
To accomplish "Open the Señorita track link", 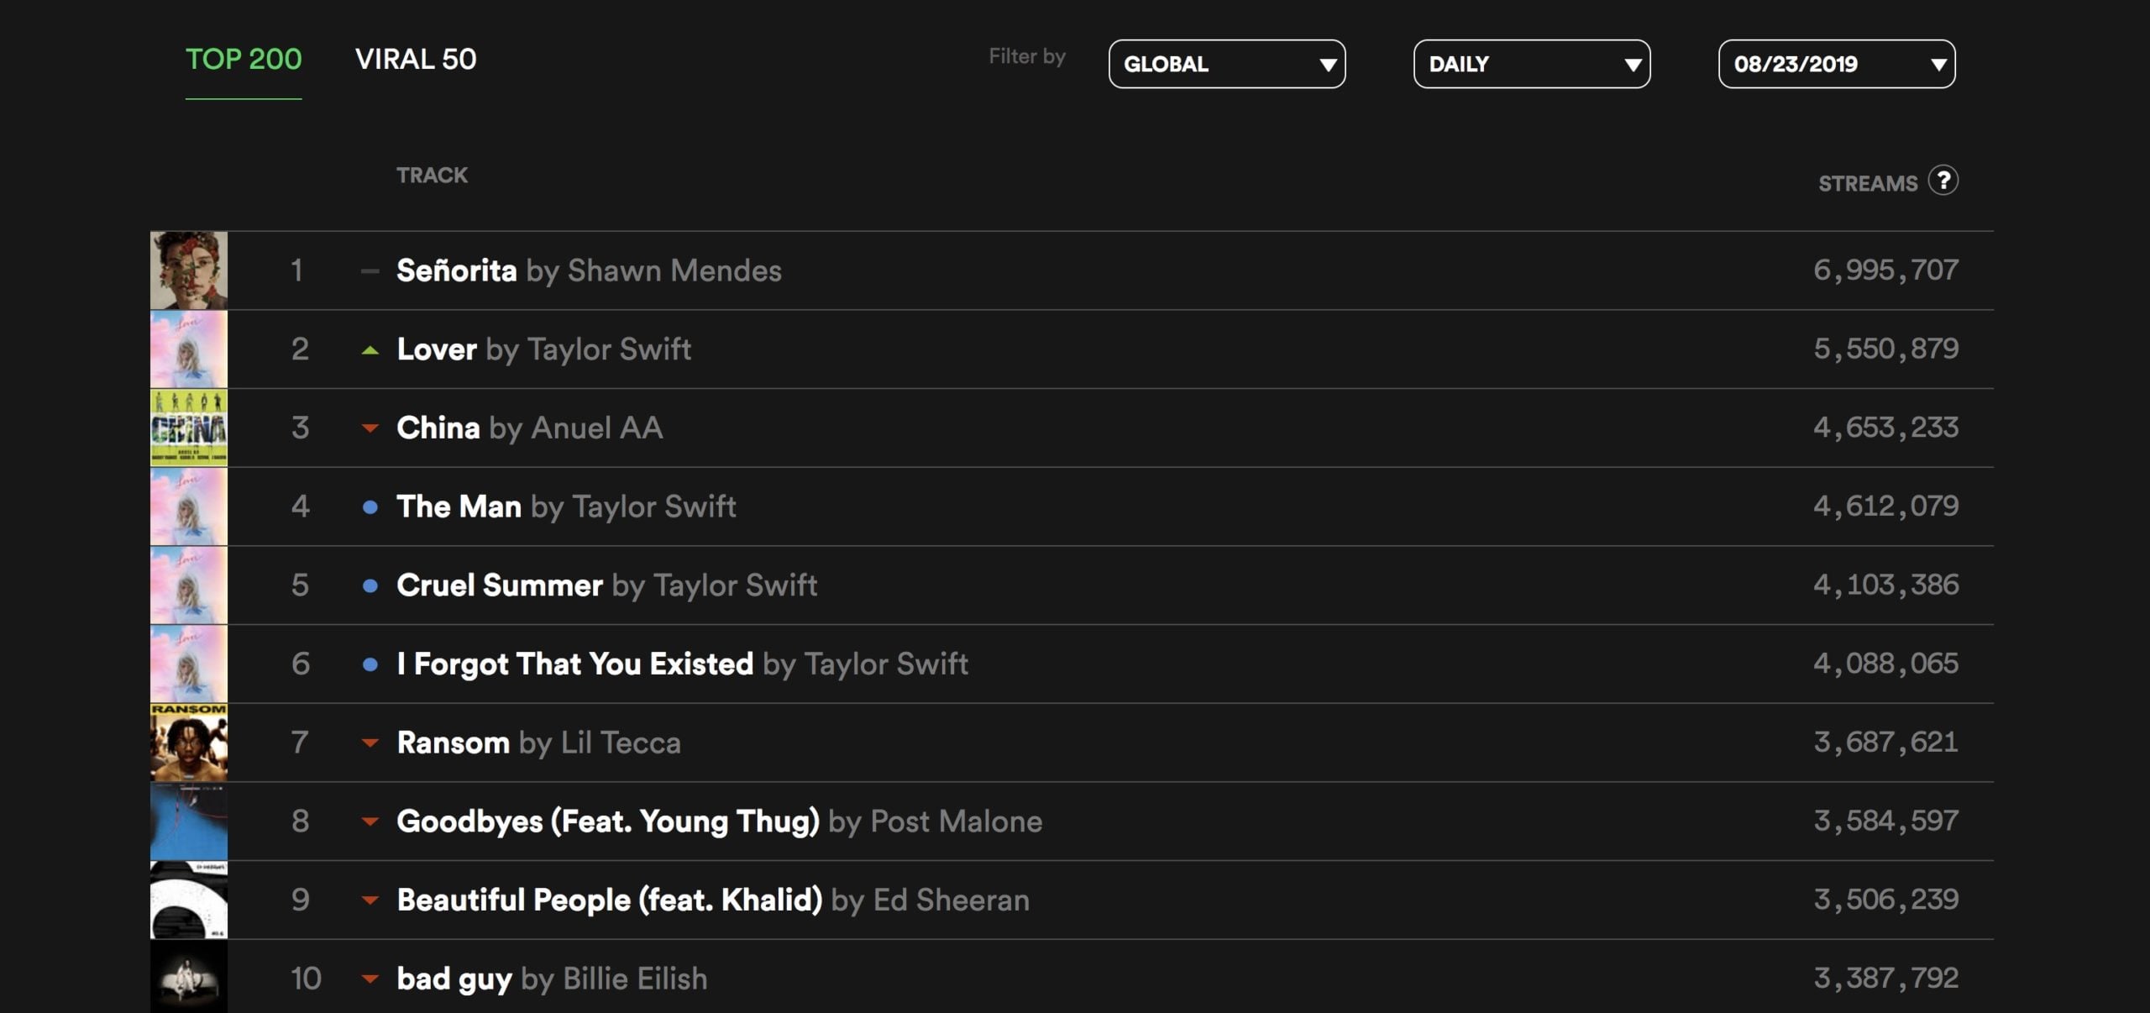I will click(456, 270).
